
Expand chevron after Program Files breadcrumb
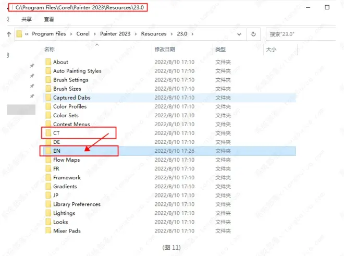(x=71, y=34)
